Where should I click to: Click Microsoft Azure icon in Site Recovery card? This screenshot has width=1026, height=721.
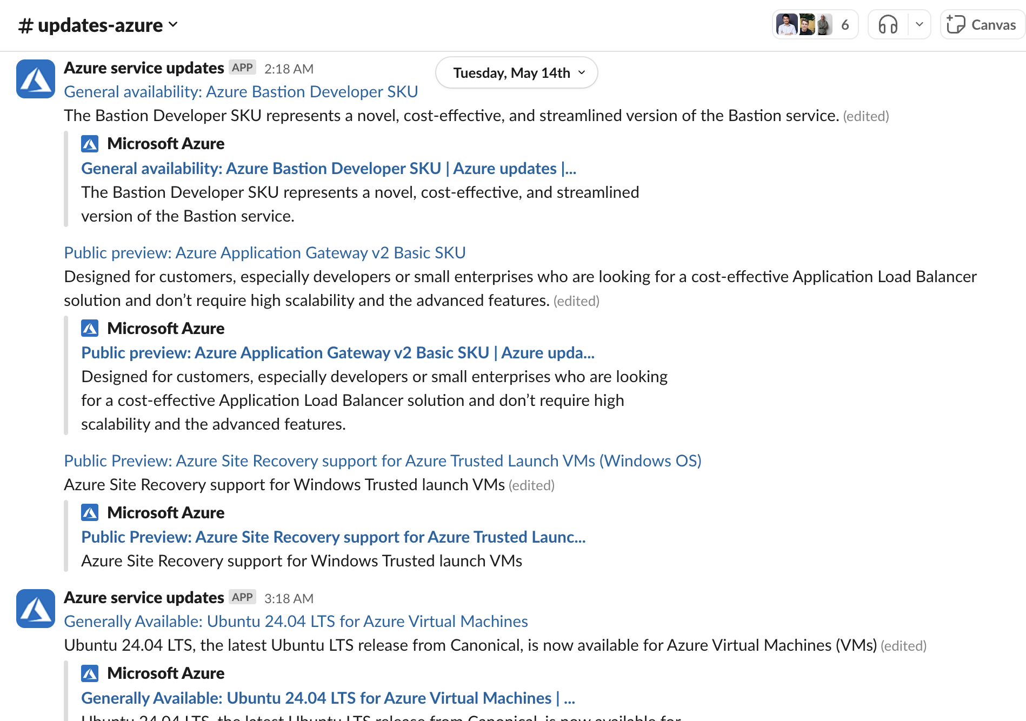tap(90, 512)
